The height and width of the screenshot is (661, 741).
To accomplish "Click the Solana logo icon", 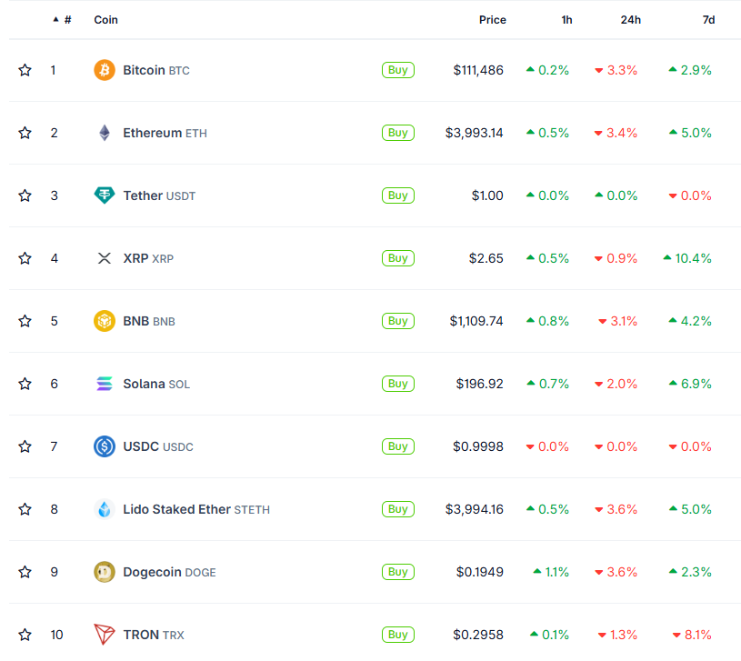I will click(x=105, y=384).
